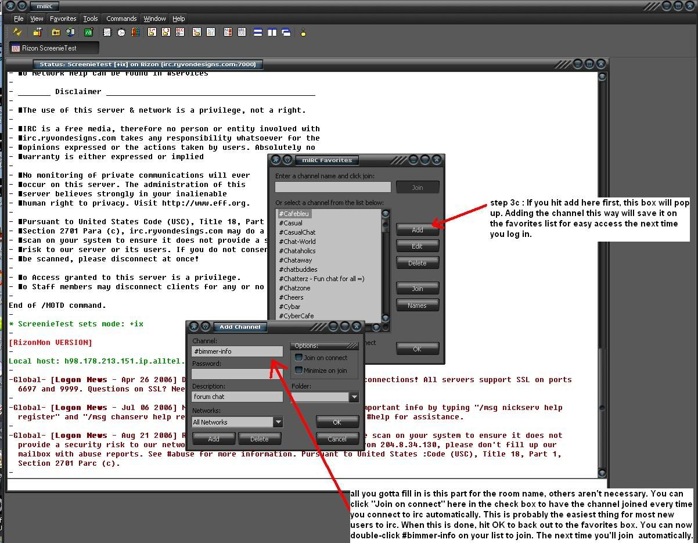Open the File menu
The height and width of the screenshot is (543, 698).
[x=19, y=19]
